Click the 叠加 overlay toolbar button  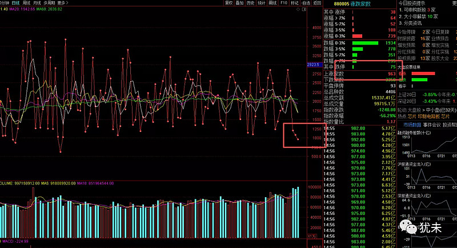click(x=239, y=3)
